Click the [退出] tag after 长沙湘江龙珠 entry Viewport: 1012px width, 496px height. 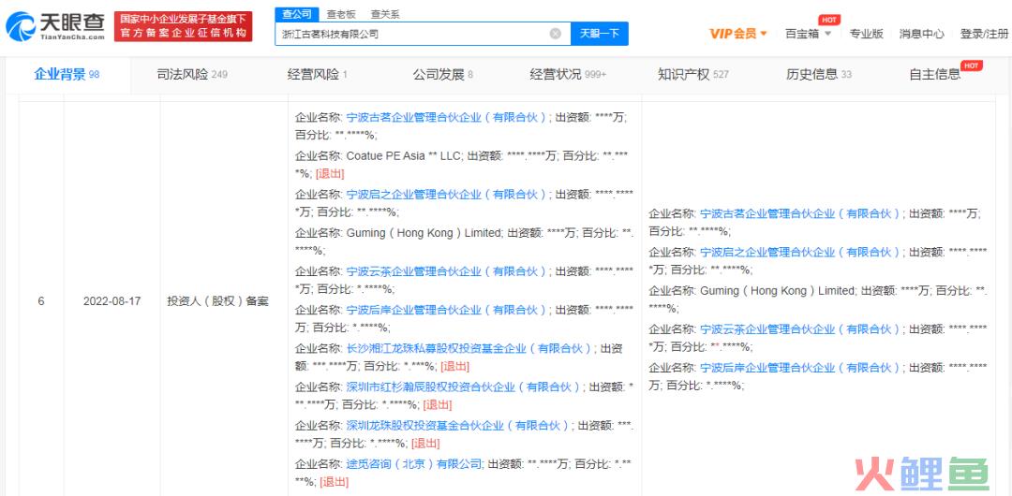click(454, 366)
